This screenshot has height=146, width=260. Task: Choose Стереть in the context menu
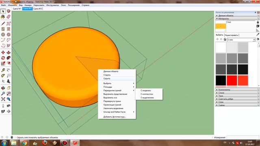click(x=117, y=75)
